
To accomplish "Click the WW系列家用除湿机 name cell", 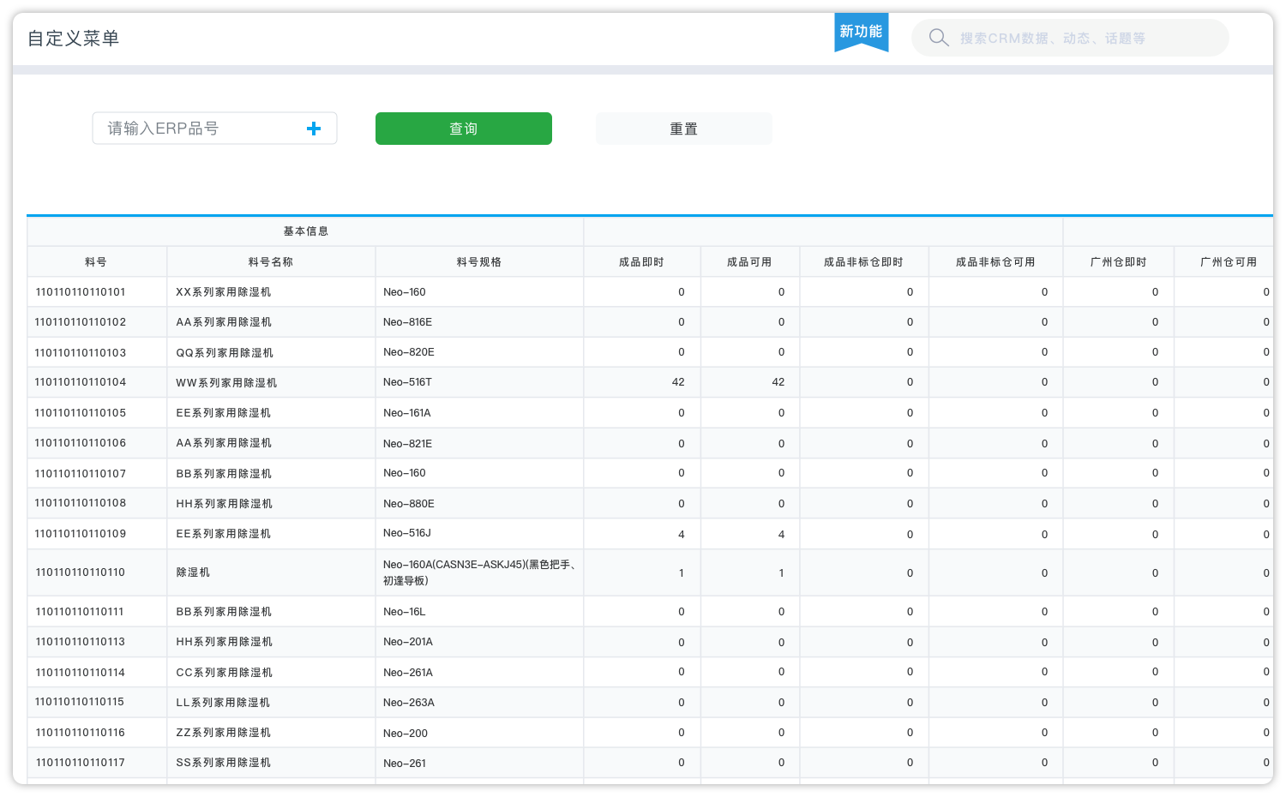I will pyautogui.click(x=226, y=383).
